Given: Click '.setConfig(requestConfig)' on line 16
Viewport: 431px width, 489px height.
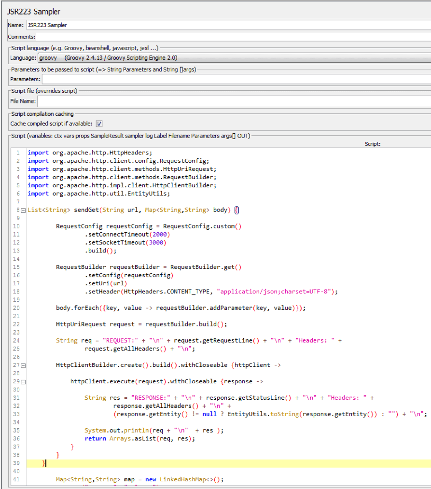Looking at the screenshot, I should pos(129,275).
